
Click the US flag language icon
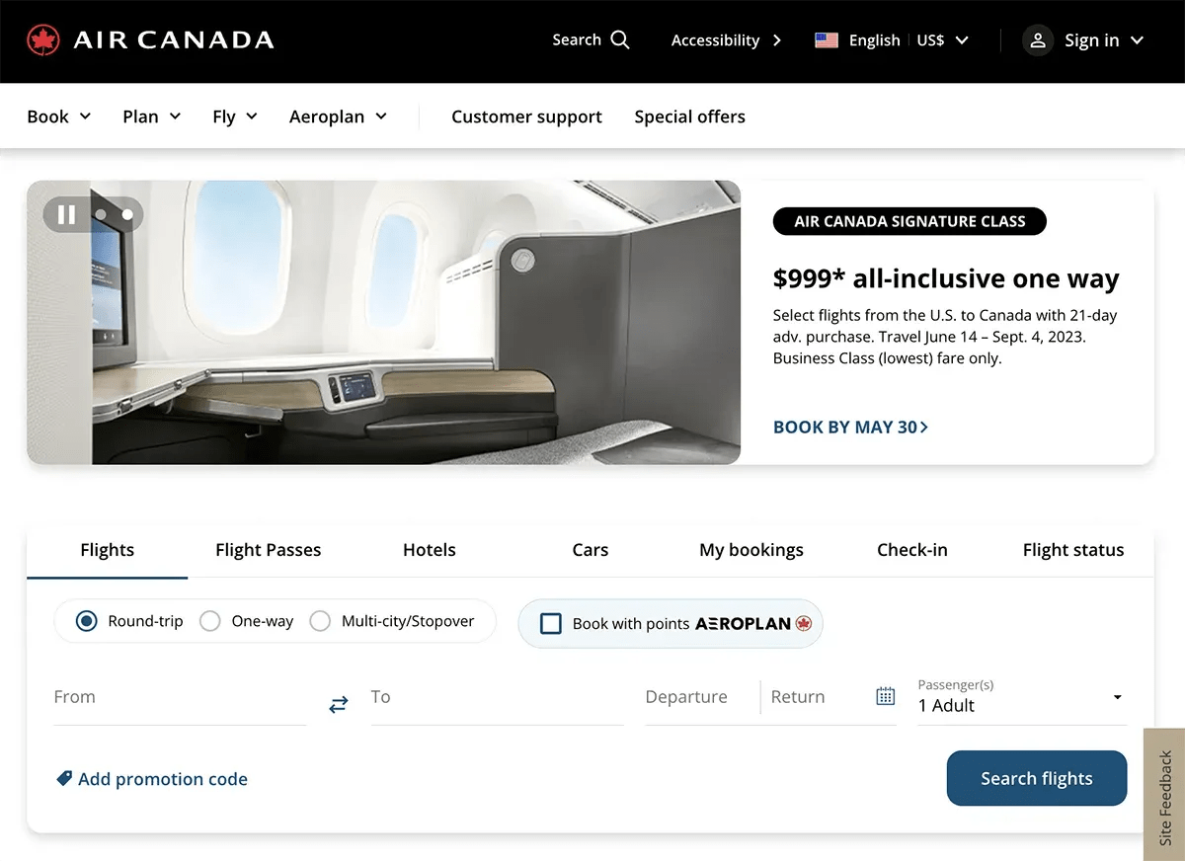click(827, 40)
